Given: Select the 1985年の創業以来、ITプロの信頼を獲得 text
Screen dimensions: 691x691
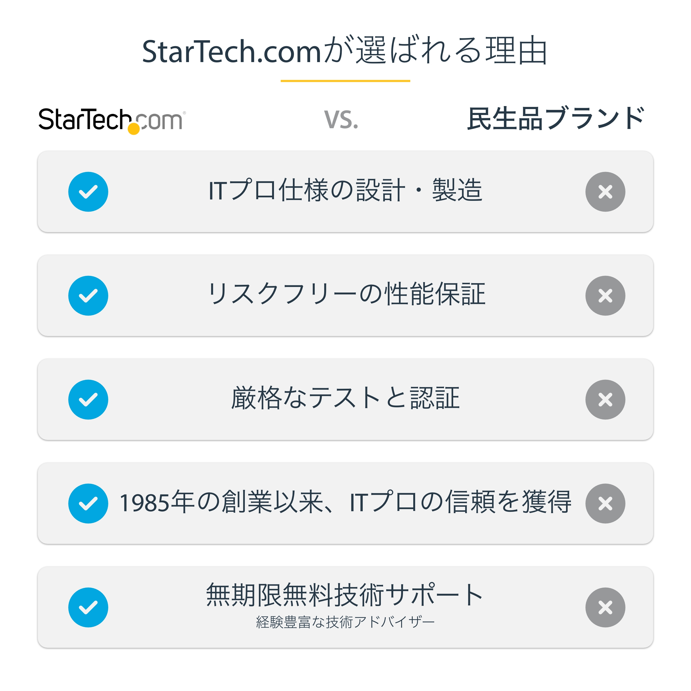Looking at the screenshot, I should click(x=345, y=502).
